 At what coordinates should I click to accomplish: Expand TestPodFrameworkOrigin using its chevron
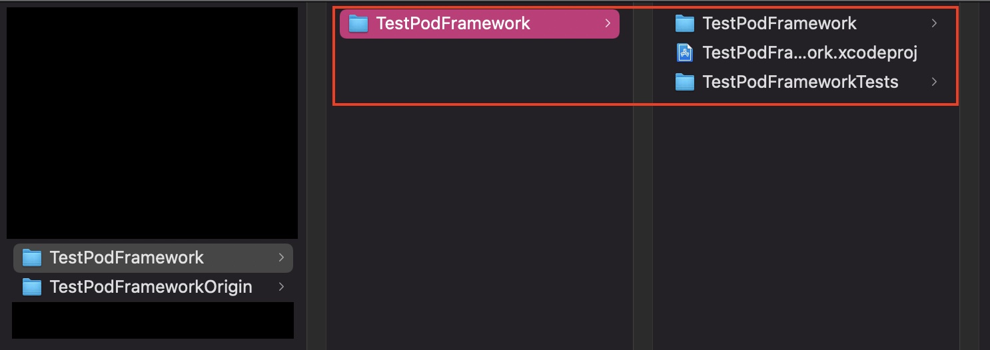point(281,287)
